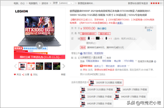Click the 京东物流 logistics logo
The width and height of the screenshot is (164, 108).
[86, 66]
